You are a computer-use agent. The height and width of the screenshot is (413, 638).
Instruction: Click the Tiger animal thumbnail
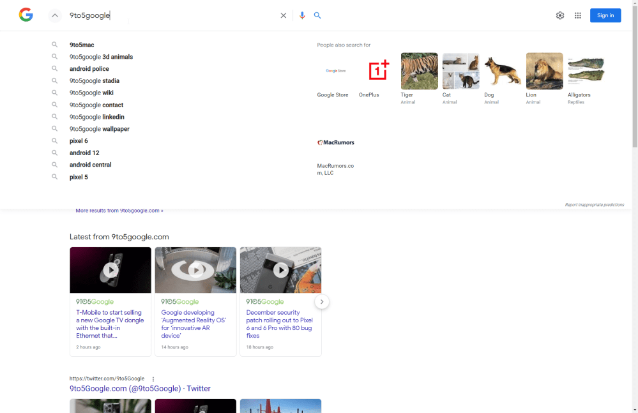(419, 71)
